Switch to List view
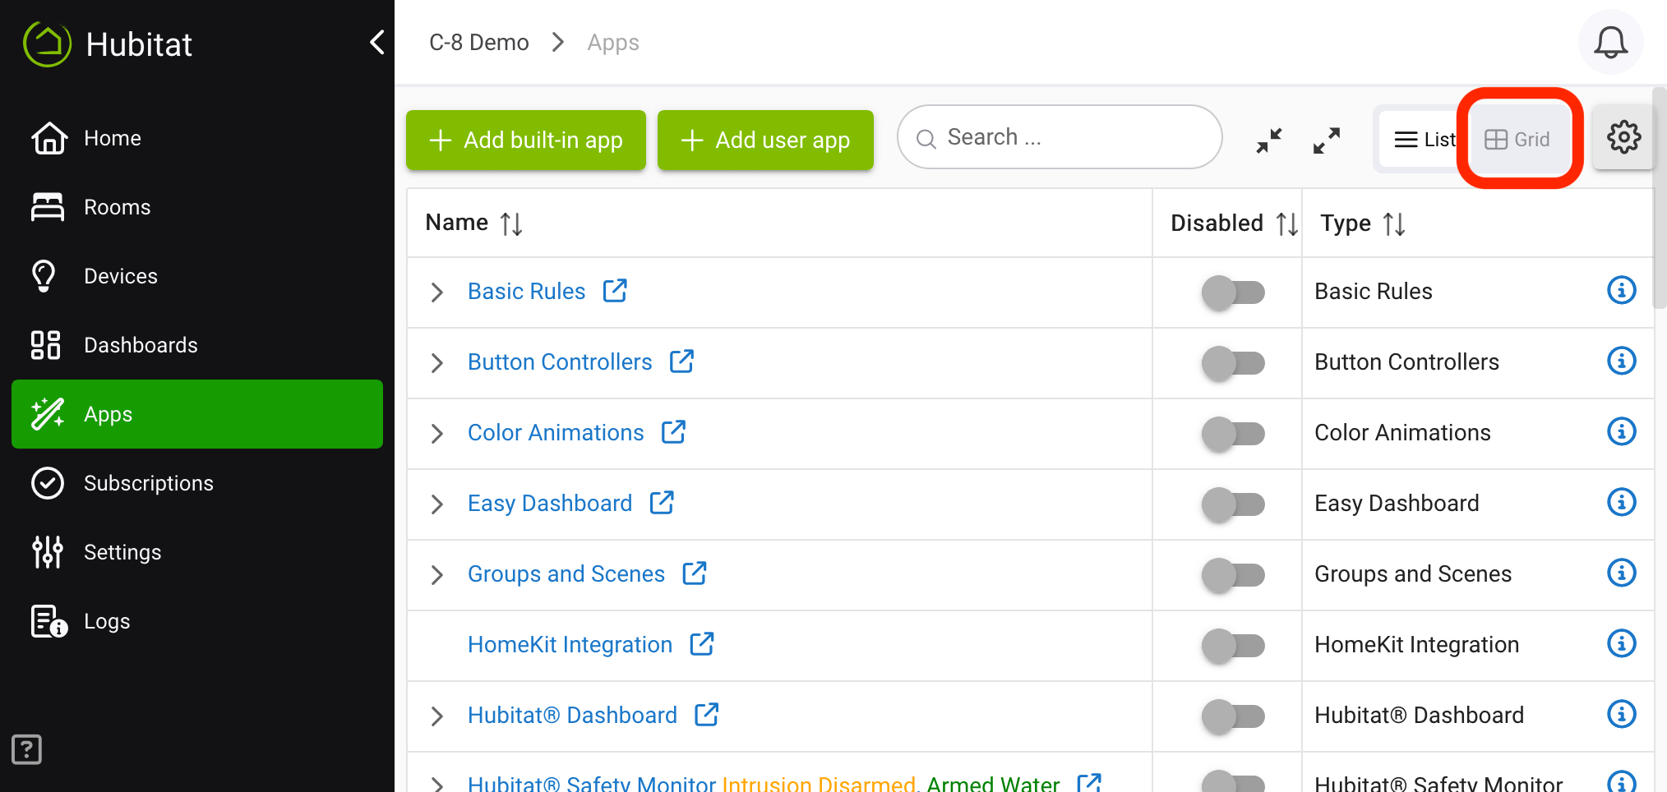Viewport: 1667px width, 792px height. (1425, 140)
